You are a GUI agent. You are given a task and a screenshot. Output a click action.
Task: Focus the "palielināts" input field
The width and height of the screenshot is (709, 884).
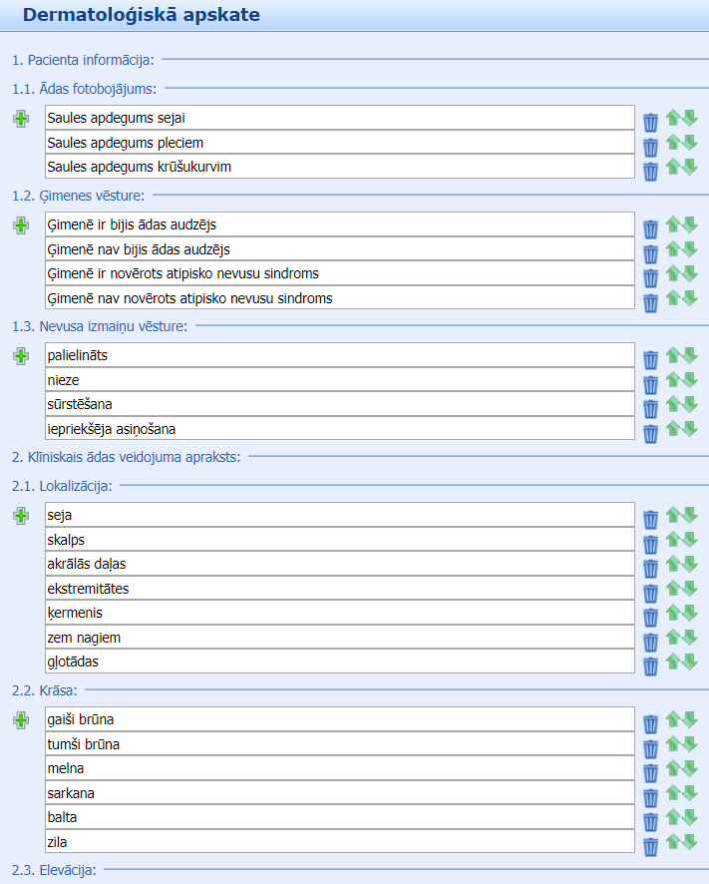coord(339,355)
